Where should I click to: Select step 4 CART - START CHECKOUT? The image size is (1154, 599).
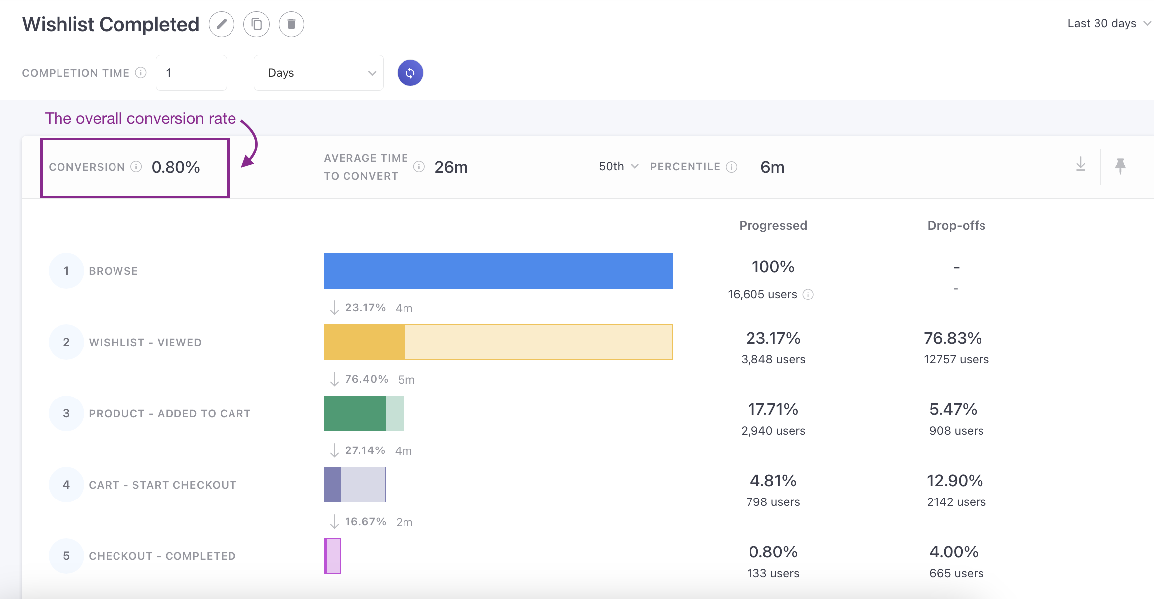point(163,485)
